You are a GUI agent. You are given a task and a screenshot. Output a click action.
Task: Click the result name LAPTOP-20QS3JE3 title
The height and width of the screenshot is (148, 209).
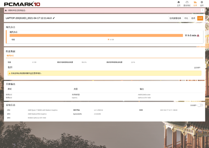29,18
